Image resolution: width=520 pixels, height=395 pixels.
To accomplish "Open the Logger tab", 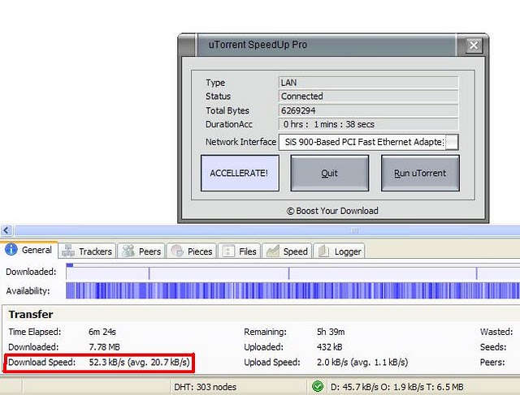I will tap(339, 251).
